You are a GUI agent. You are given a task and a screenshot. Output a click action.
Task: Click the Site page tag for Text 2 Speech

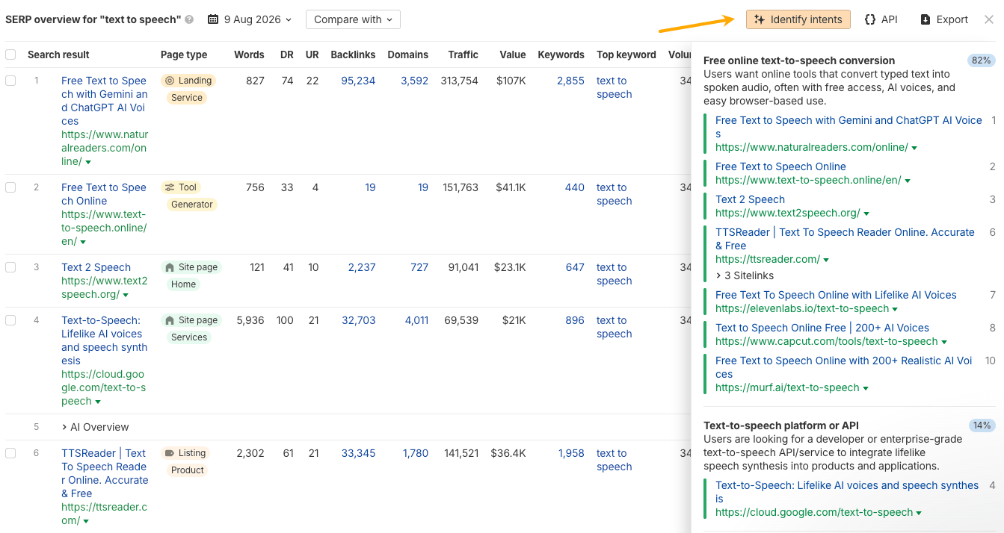[191, 267]
